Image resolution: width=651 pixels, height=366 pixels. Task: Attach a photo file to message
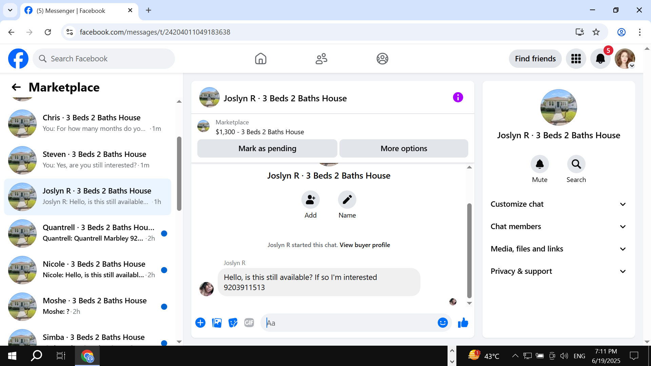tap(217, 323)
